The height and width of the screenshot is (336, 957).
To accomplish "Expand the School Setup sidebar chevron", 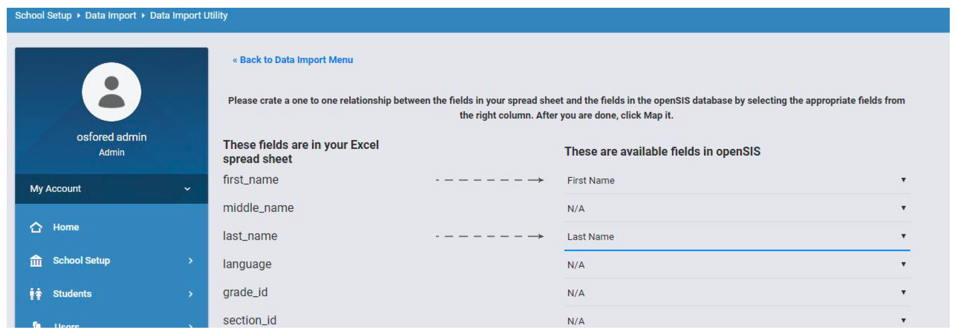I will [190, 261].
